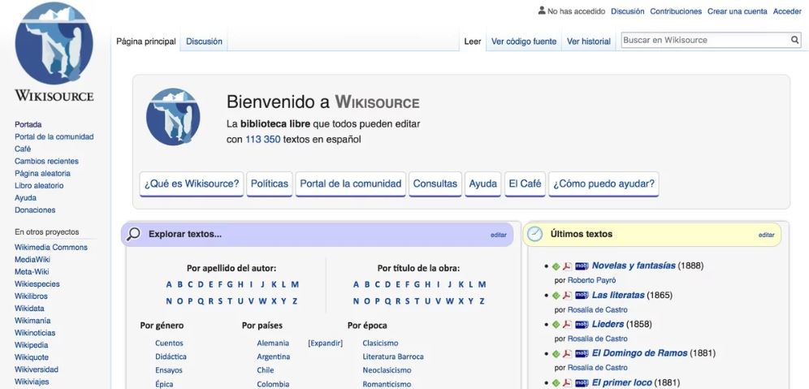Download mobi icon for El primer loco

coord(582,383)
